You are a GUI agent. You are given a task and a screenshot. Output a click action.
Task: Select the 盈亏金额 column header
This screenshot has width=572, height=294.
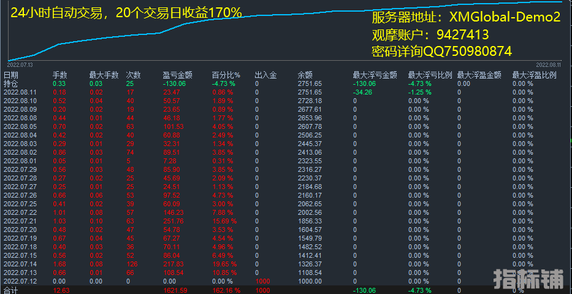coord(175,75)
